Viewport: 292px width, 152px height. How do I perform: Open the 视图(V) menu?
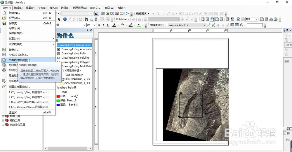tap(30, 8)
